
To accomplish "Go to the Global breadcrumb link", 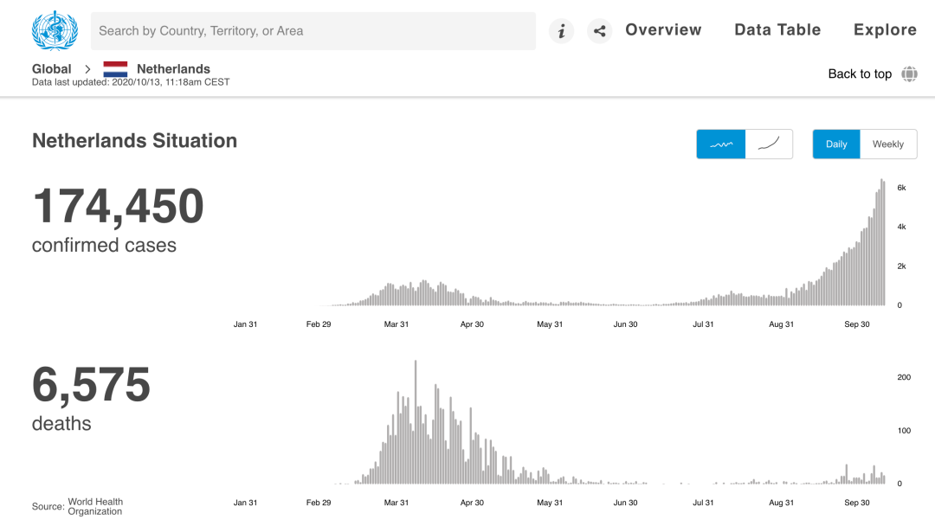I will point(51,69).
